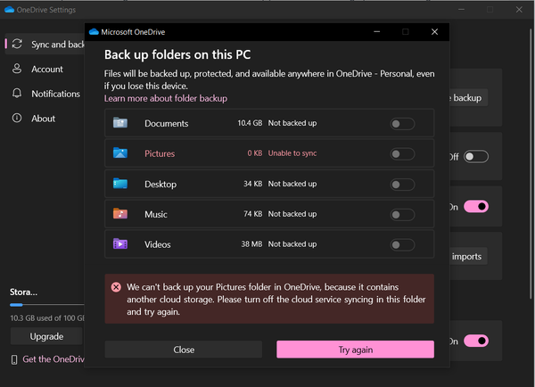Click the 38 MB size value
Screen dimensions: 535x387
(x=251, y=244)
